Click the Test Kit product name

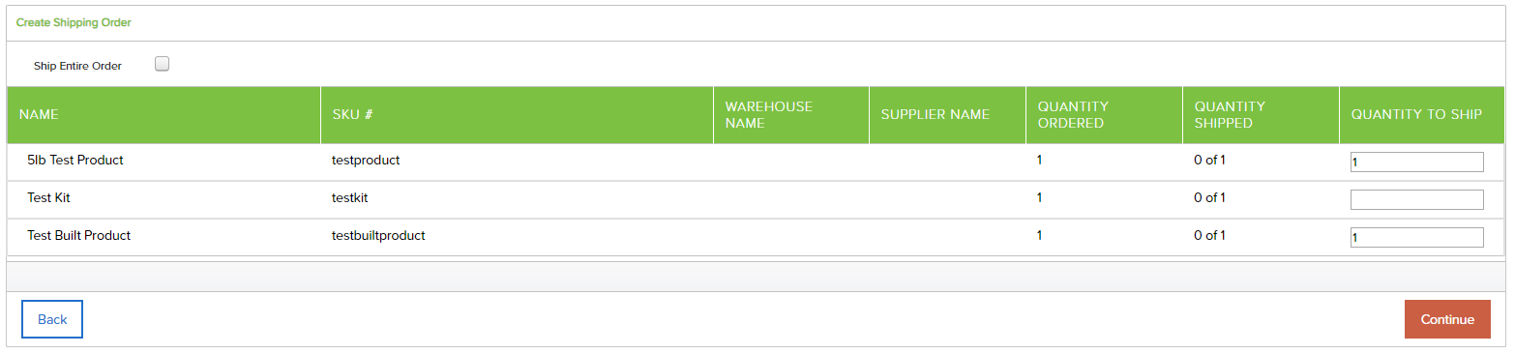click(48, 198)
